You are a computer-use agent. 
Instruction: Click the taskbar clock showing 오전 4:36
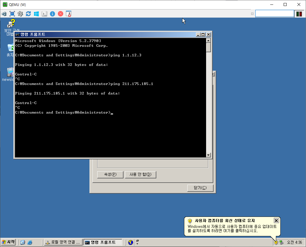(x=294, y=243)
